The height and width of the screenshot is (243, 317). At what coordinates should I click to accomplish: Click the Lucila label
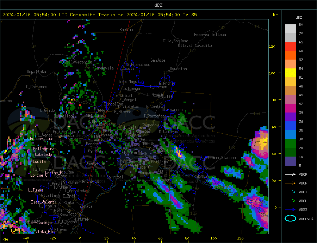point(39,162)
